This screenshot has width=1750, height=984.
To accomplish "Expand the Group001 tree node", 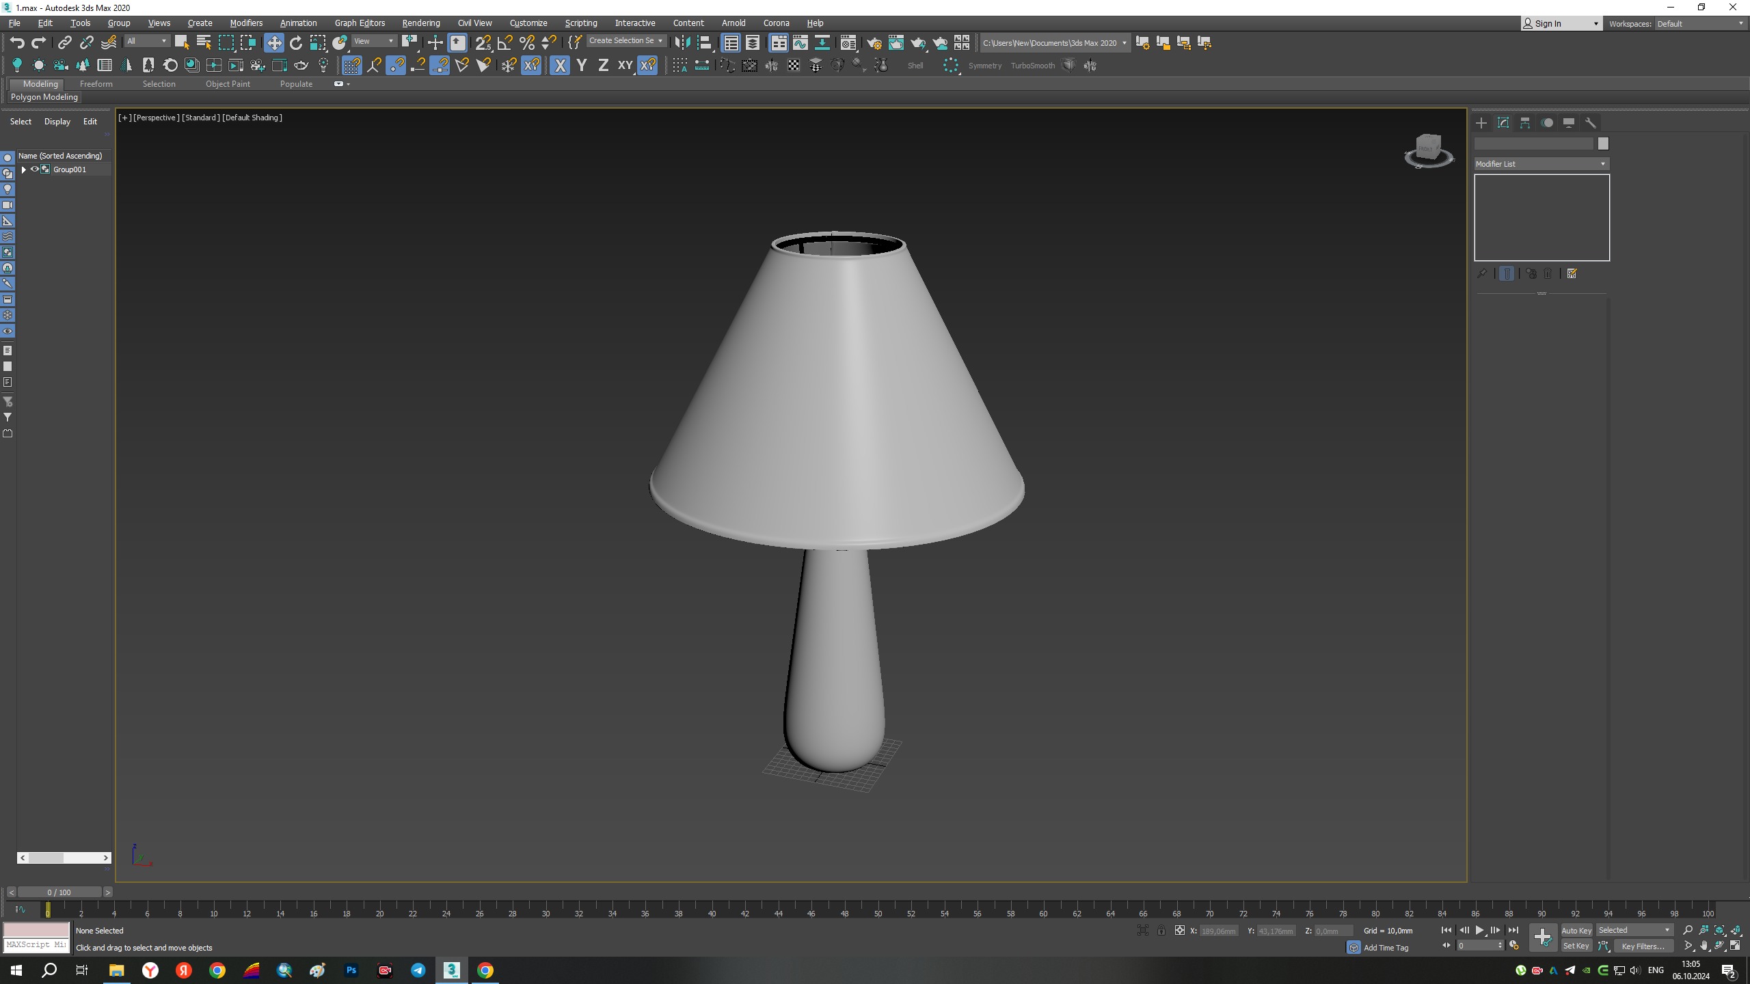I will point(24,169).
